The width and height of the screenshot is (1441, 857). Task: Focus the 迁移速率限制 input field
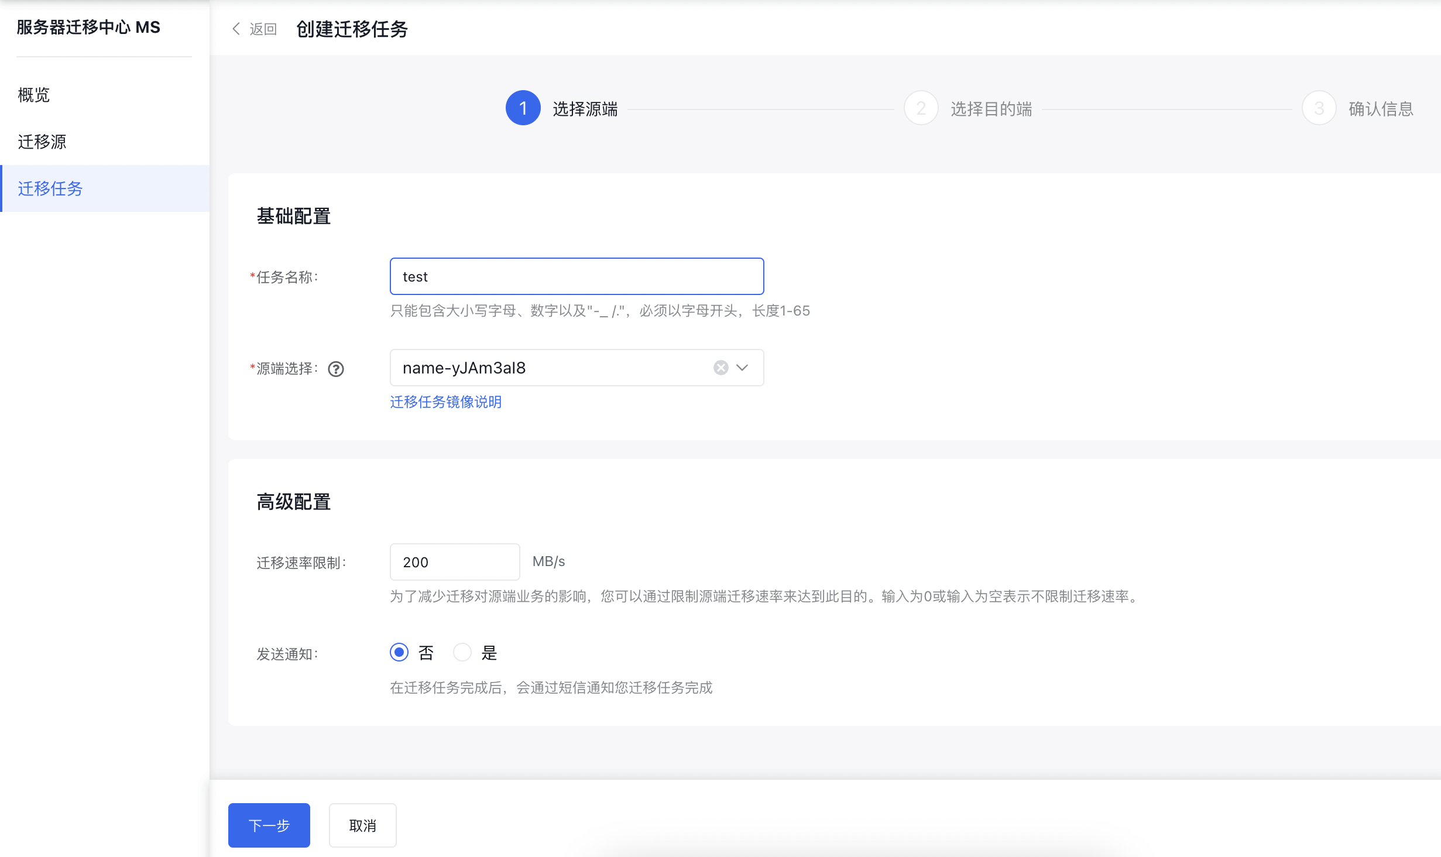click(x=455, y=562)
